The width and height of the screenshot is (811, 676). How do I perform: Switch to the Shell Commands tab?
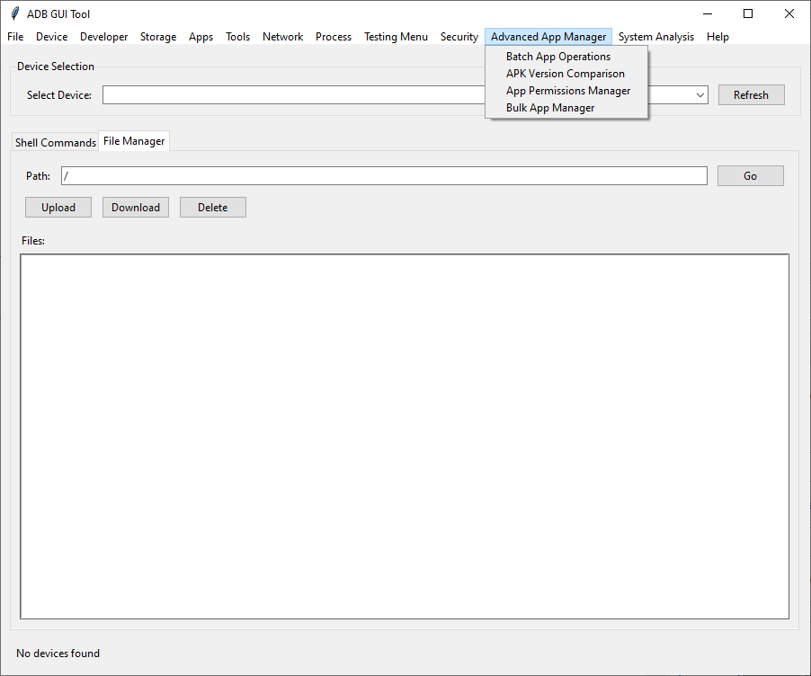pyautogui.click(x=55, y=142)
